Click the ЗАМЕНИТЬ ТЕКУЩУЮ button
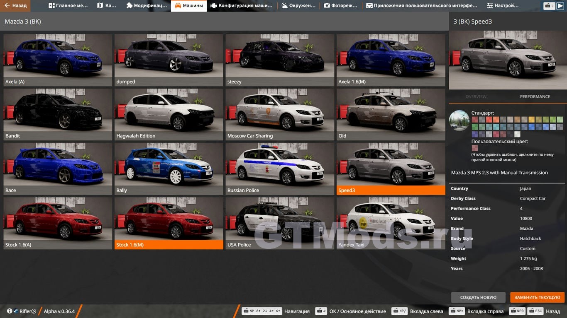 [x=538, y=297]
